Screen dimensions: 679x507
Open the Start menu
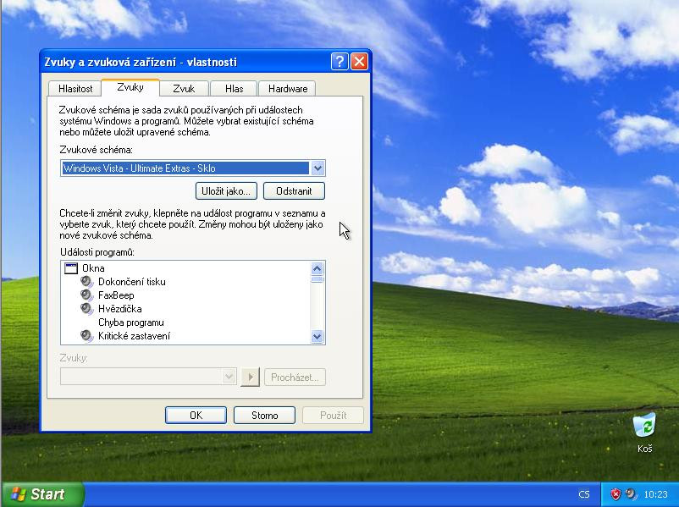point(42,494)
